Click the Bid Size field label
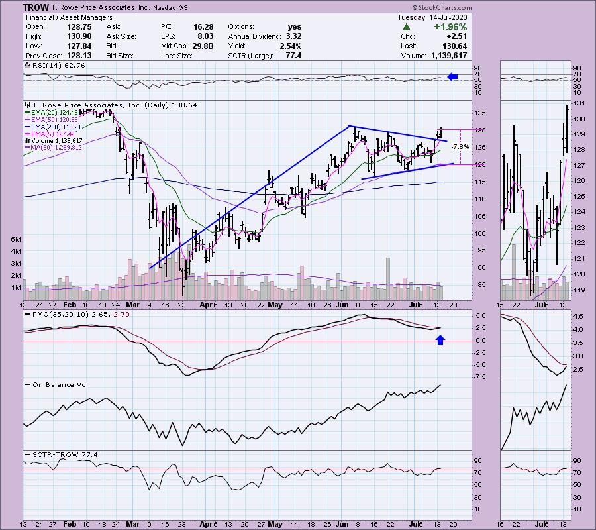This screenshot has width=596, height=530. coord(120,56)
